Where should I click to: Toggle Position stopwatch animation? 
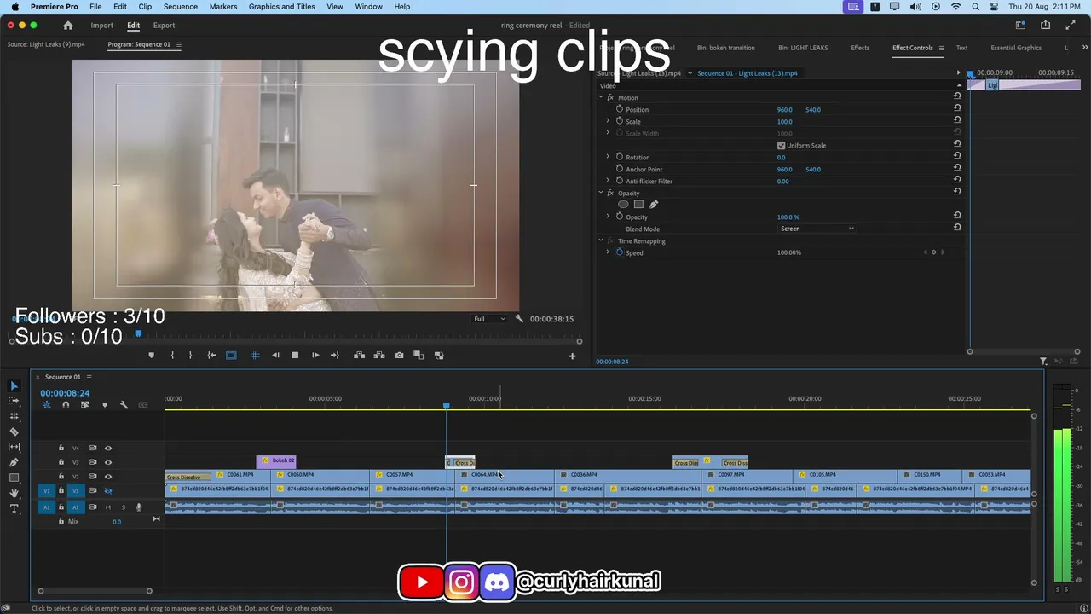[x=620, y=109]
